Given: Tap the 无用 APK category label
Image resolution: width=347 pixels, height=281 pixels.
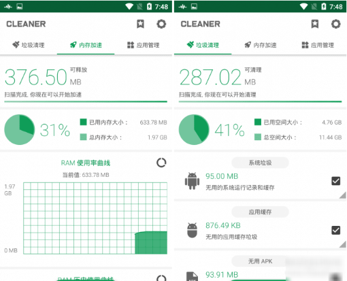Looking at the screenshot, I should click(x=260, y=261).
